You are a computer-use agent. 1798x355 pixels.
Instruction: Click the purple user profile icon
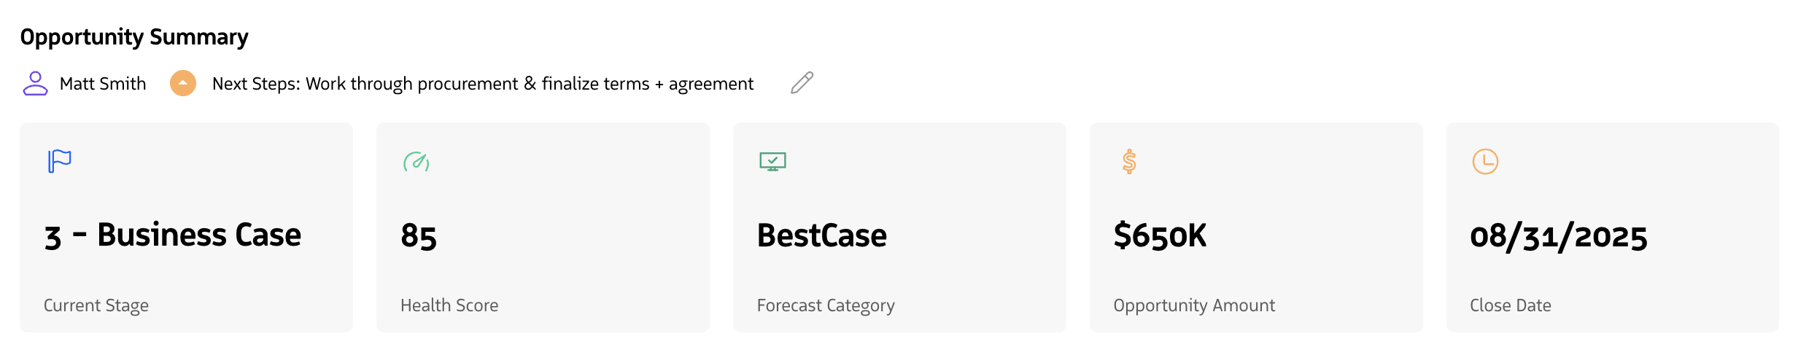(35, 83)
